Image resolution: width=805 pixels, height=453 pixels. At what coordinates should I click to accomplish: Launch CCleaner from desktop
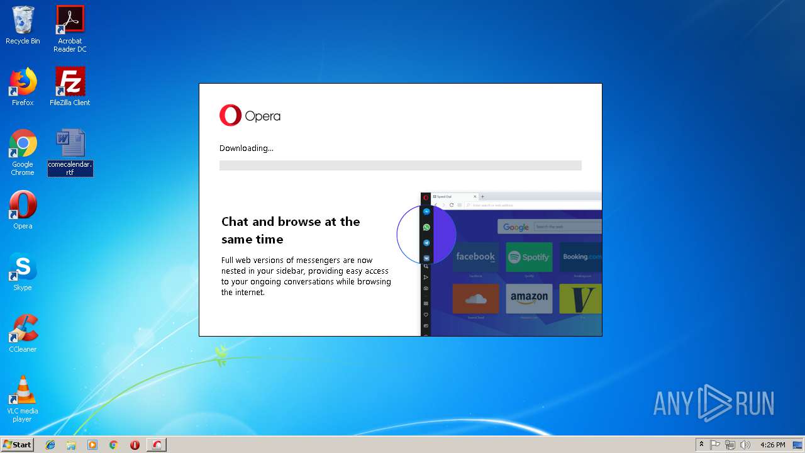[23, 333]
